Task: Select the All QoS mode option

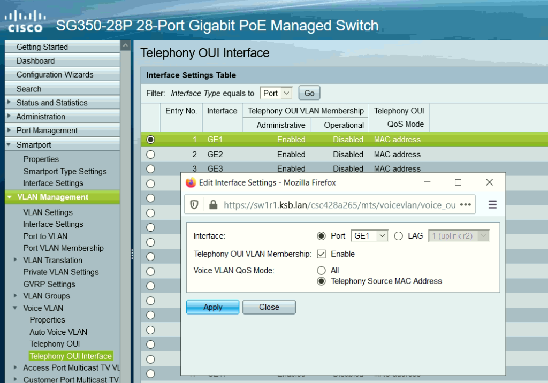Action: coord(321,271)
